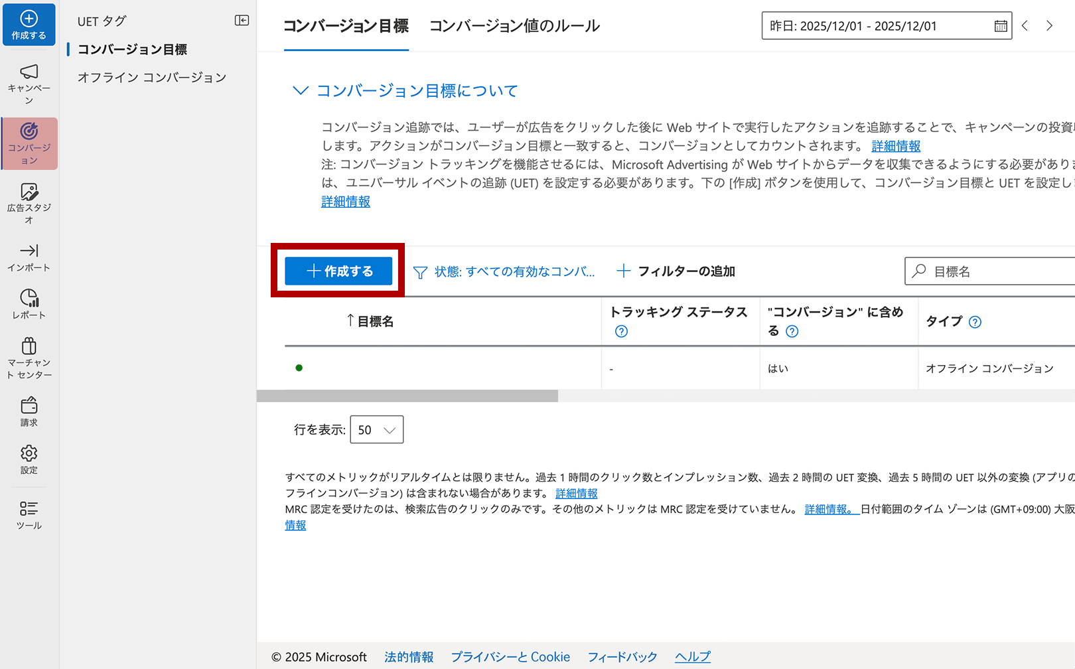The image size is (1075, 669).
Task: Open the calendar date range picker
Action: 1000,27
